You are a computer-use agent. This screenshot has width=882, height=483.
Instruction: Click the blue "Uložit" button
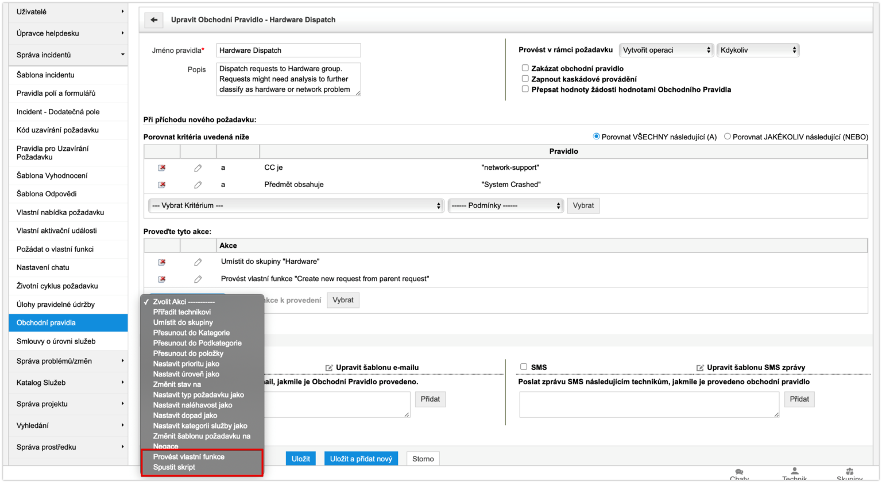pos(300,459)
